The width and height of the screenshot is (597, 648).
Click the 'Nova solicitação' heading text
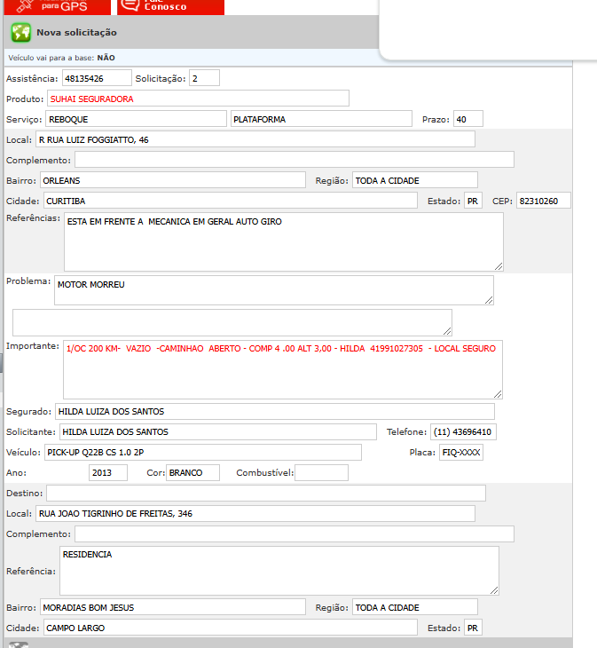click(x=77, y=32)
